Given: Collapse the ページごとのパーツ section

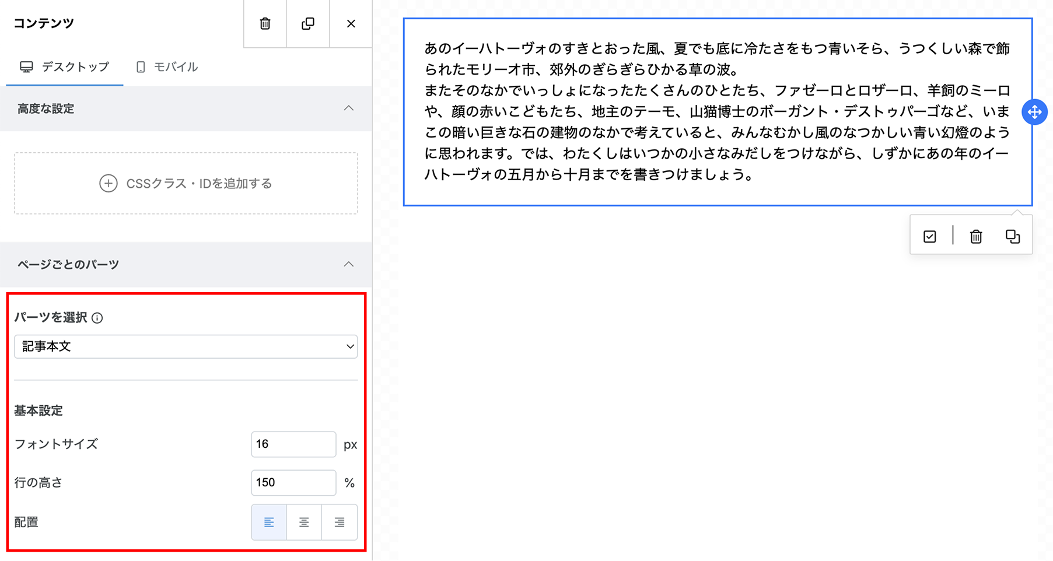Looking at the screenshot, I should click(x=349, y=264).
